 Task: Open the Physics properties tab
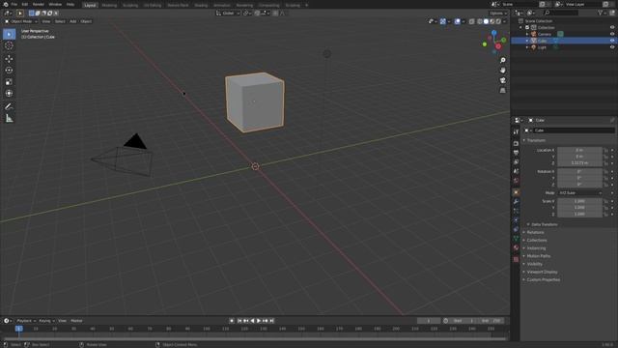pyautogui.click(x=516, y=220)
